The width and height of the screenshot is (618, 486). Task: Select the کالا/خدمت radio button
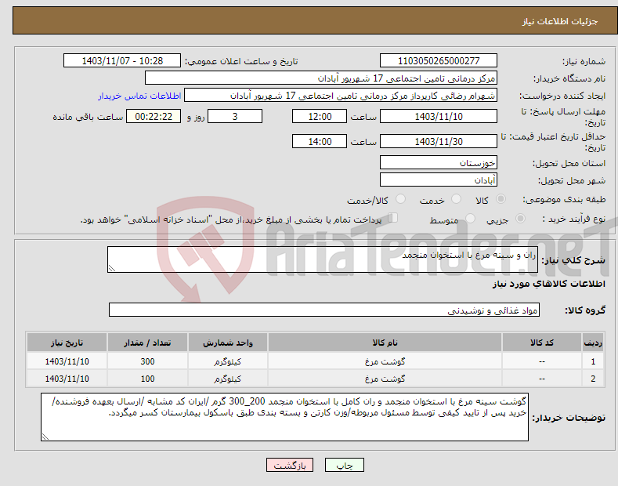click(x=400, y=199)
